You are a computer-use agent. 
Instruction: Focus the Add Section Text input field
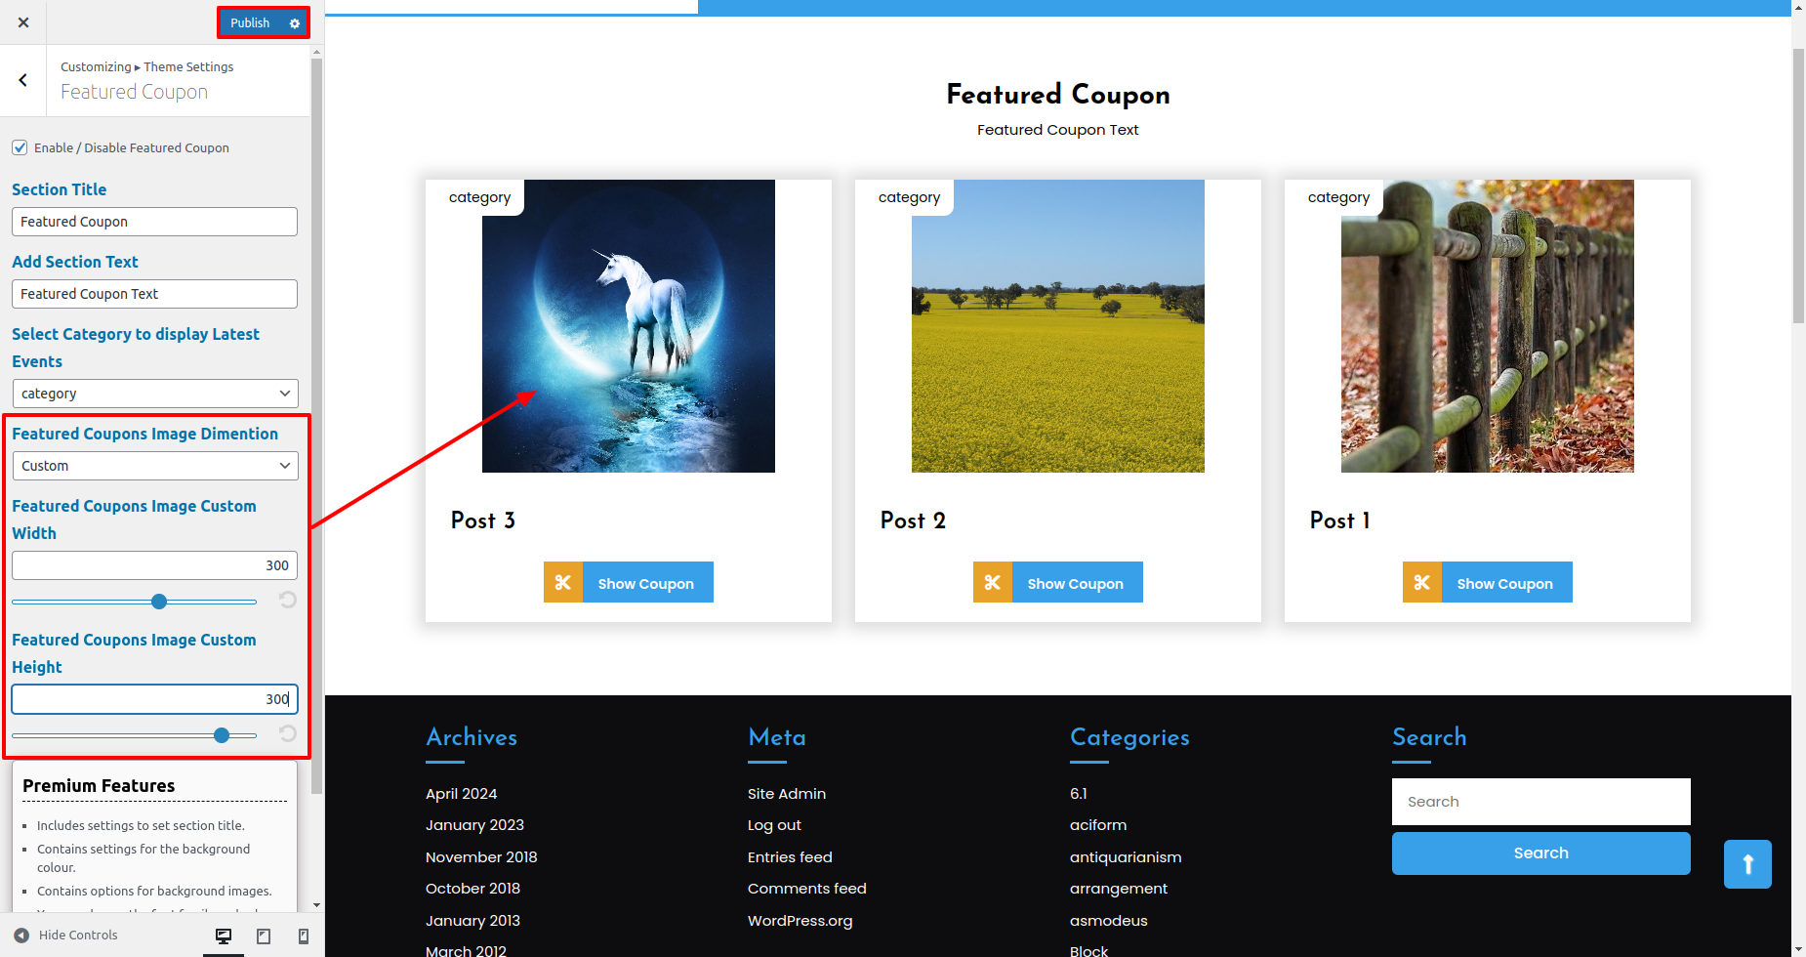coord(154,294)
